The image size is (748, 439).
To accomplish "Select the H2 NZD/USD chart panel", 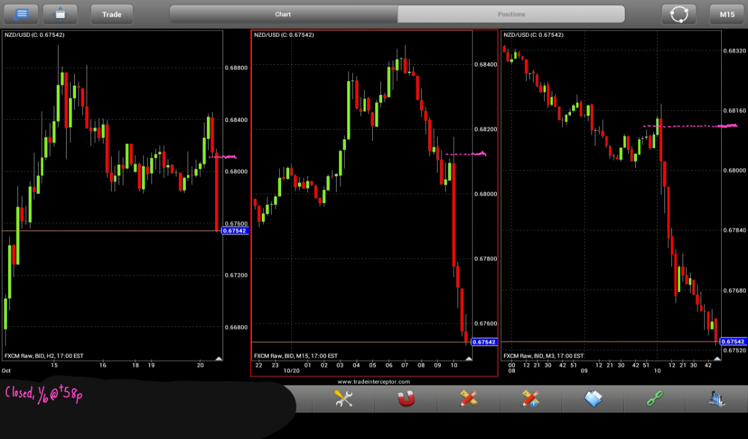I will (x=112, y=195).
